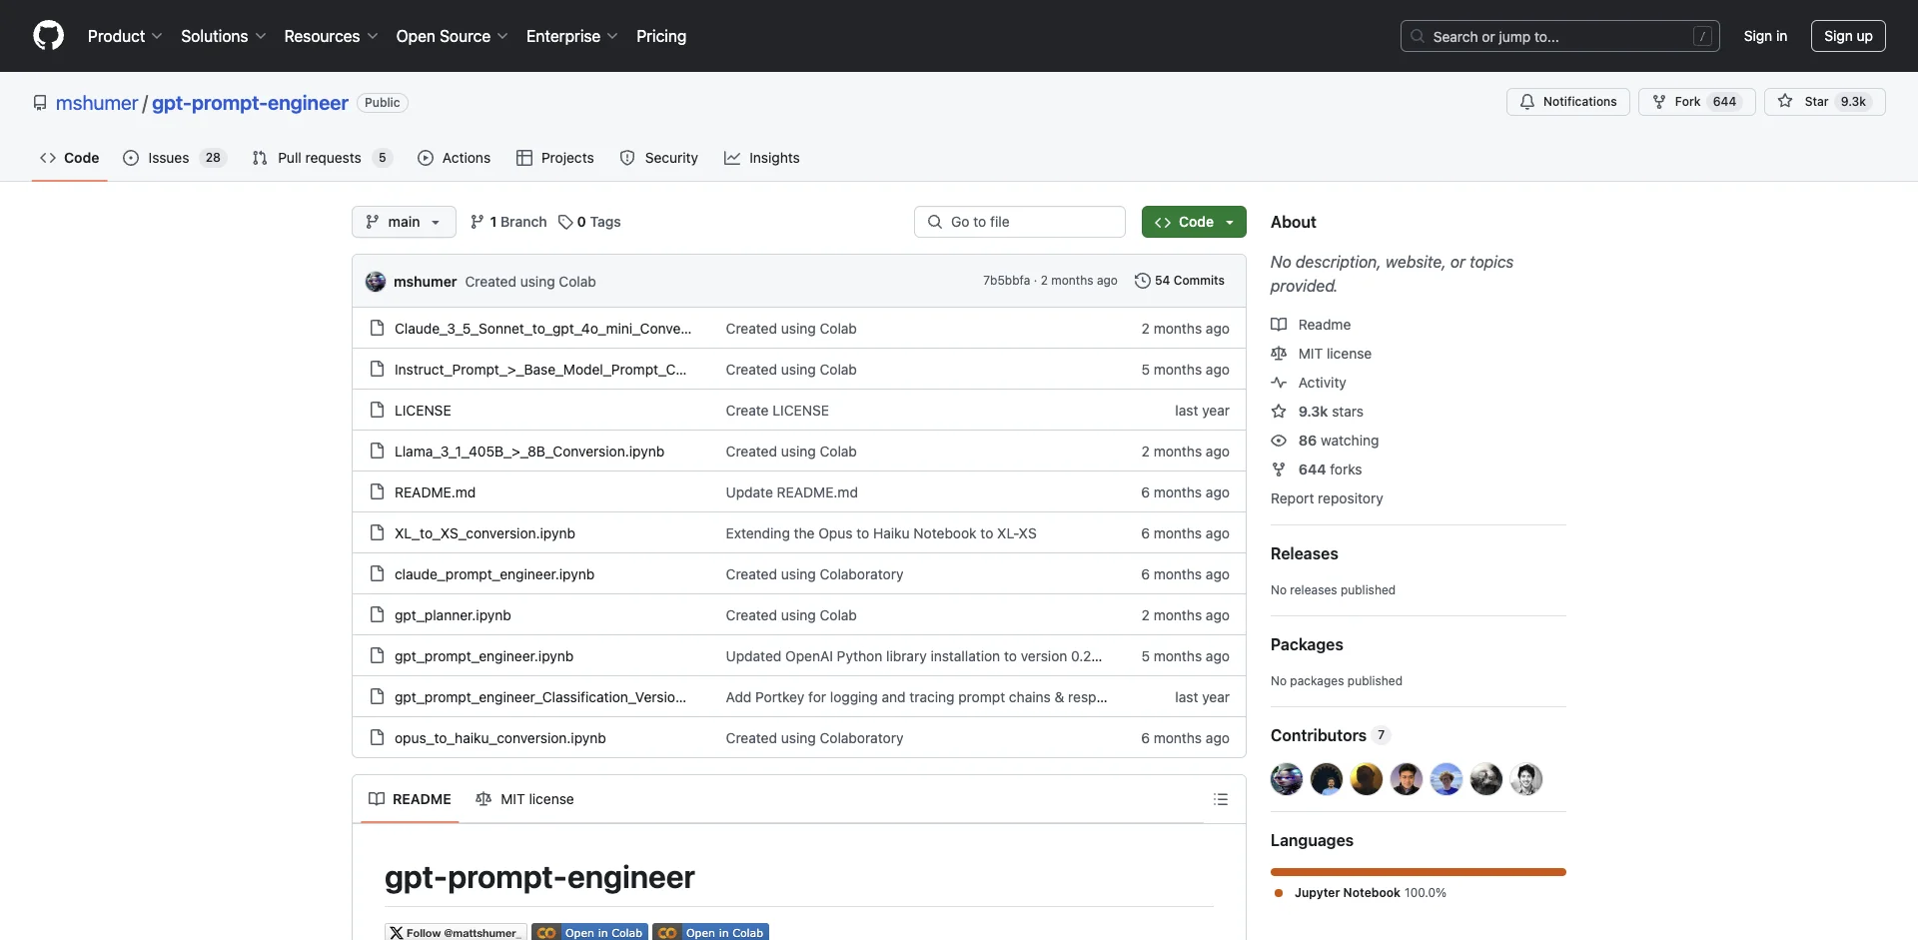Open the Packages section heading

[x=1307, y=644]
